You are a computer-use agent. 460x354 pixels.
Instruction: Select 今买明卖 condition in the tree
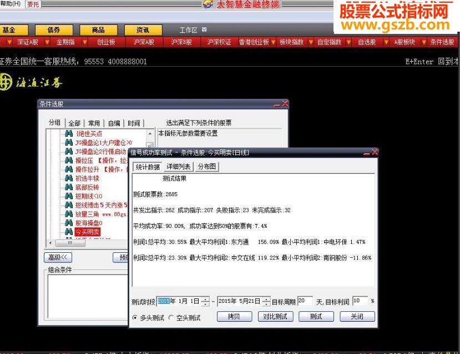(88, 232)
